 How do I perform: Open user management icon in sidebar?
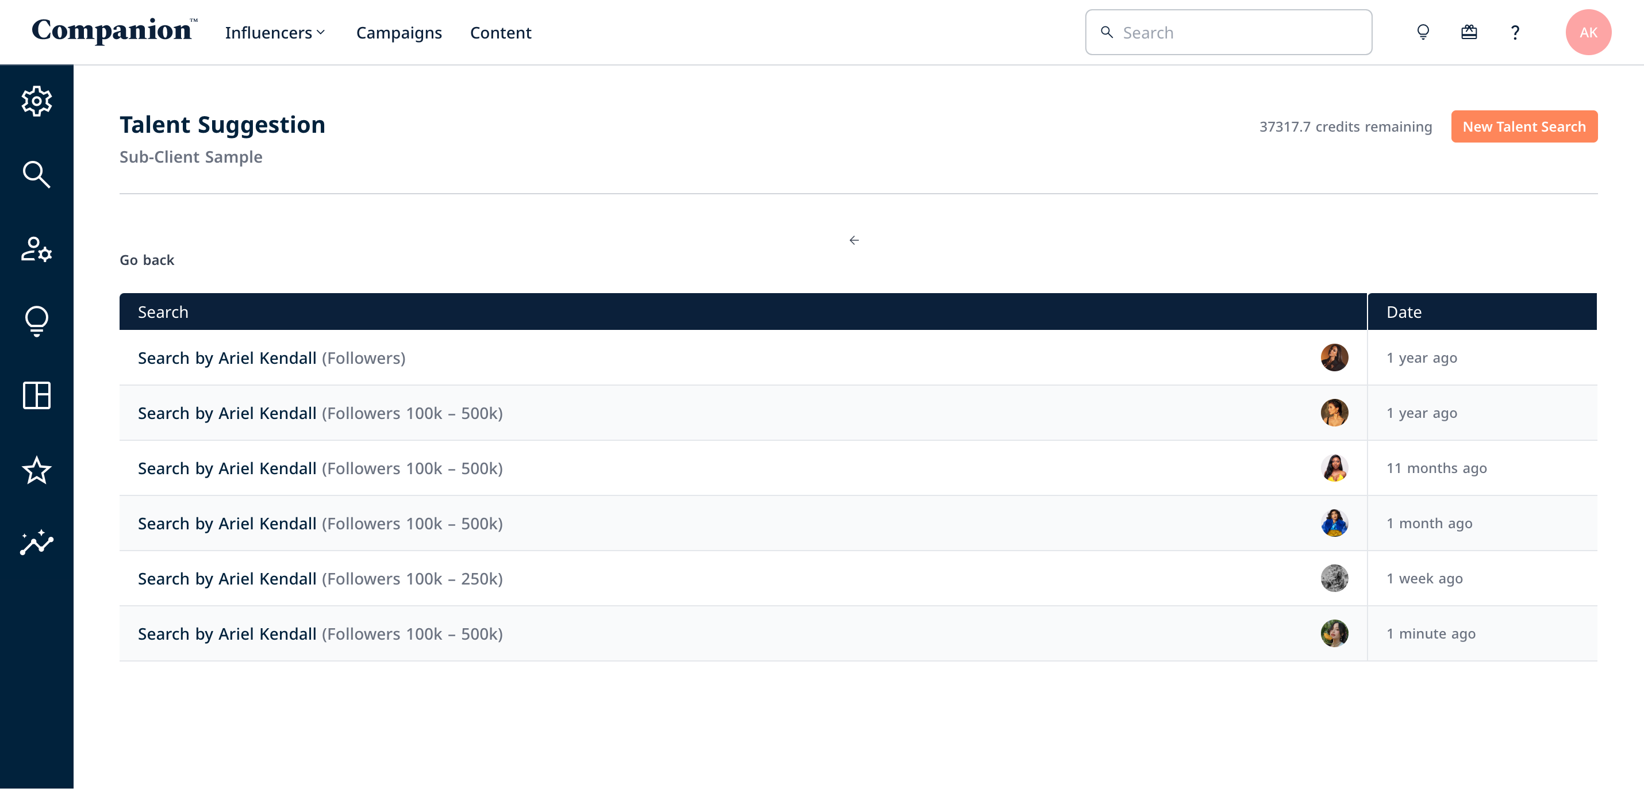(36, 249)
